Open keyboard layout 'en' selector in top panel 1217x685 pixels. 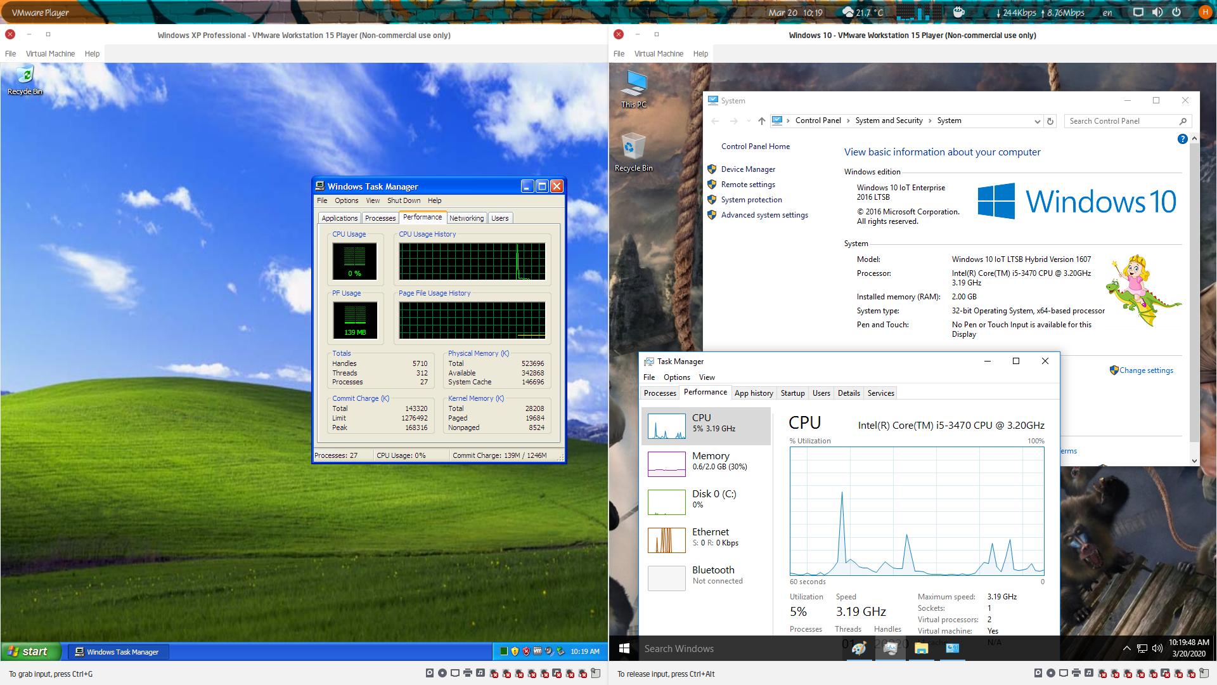point(1107,12)
